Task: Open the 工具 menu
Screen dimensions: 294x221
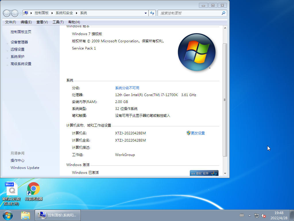Action: [x=57, y=22]
